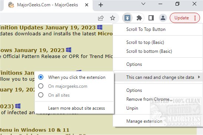Close the MajorGeeks.Com tab
Viewport: 203px width, 135px height.
(x=87, y=5)
